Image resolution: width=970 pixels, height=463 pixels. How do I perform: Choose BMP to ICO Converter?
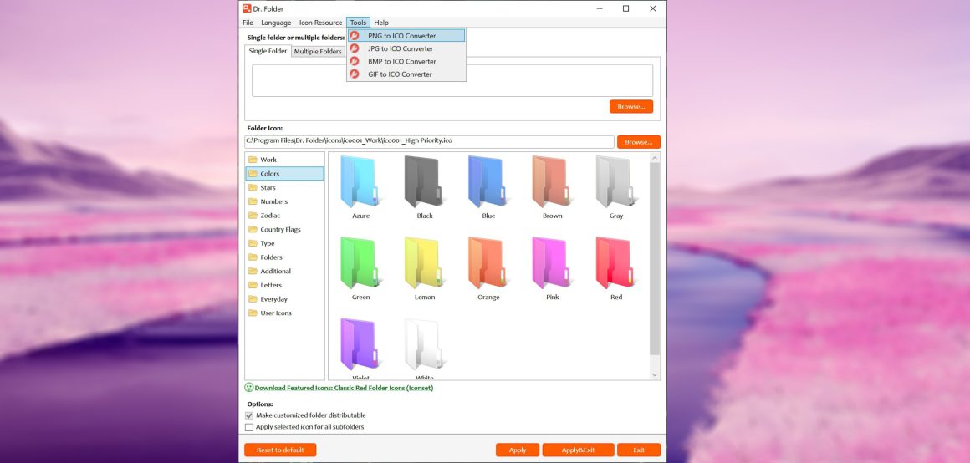click(x=406, y=61)
